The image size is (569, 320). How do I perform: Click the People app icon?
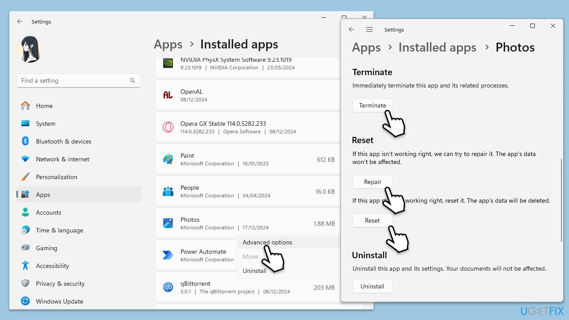tap(168, 191)
